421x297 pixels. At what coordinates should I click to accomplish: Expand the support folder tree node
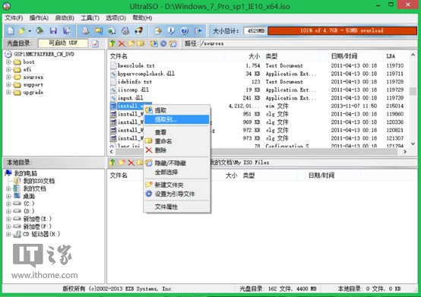point(8,85)
